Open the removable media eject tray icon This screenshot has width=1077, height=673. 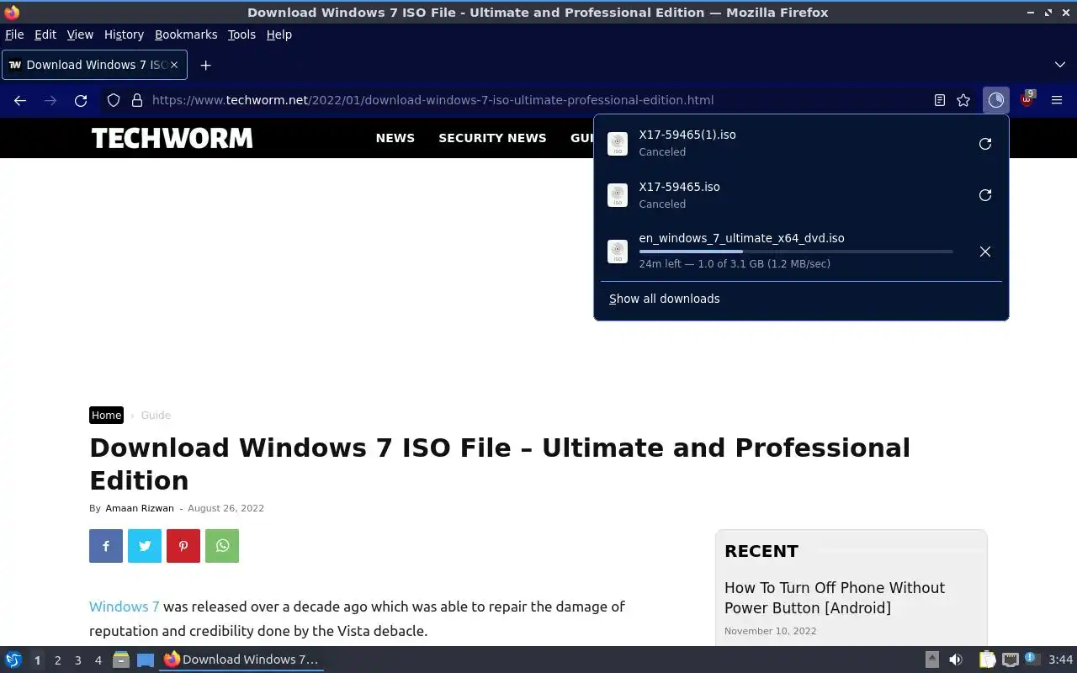pos(932,660)
